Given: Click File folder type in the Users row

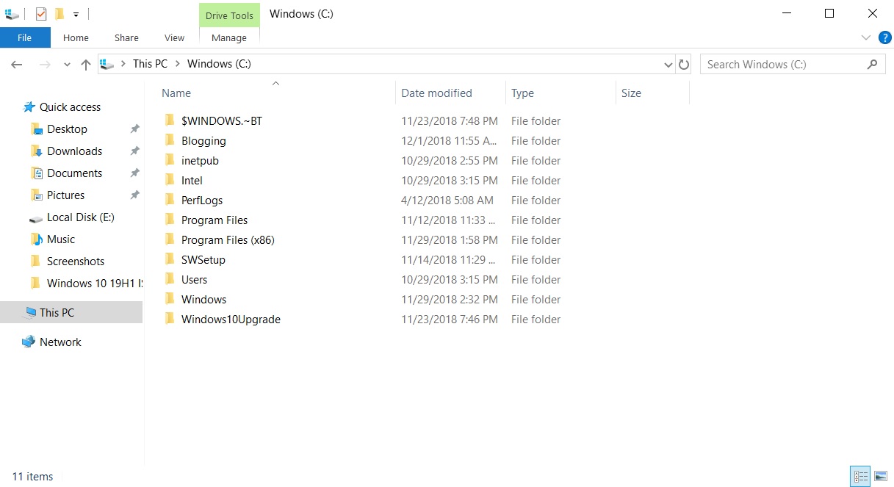Looking at the screenshot, I should 536,279.
